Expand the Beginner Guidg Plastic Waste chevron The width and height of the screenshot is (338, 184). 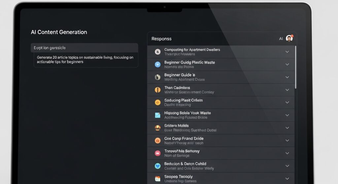click(287, 65)
